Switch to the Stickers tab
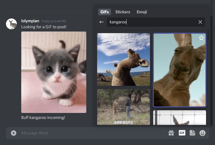215x145 pixels. 122,12
